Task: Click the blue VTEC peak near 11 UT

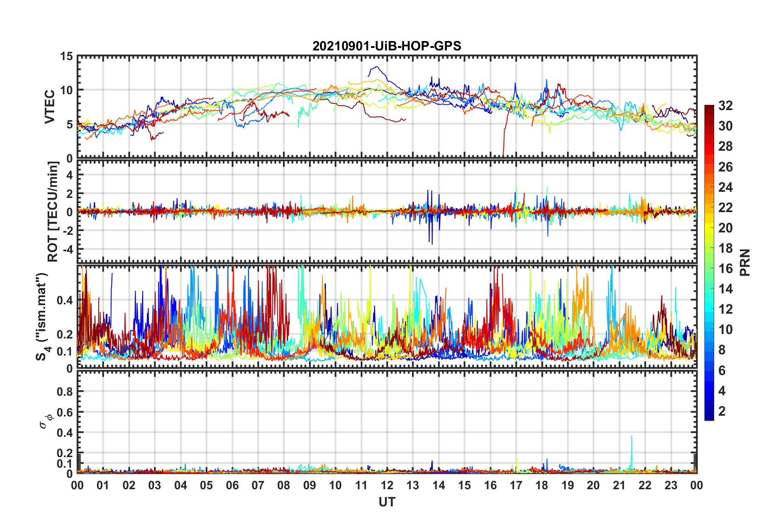Action: pos(377,67)
